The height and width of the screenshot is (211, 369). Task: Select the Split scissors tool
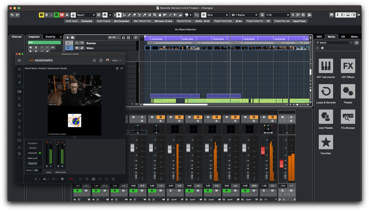140,14
